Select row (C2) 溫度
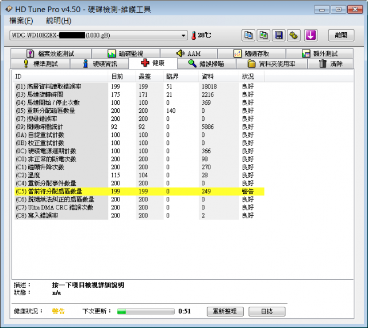Screen dimensions: 368x328 (139, 175)
